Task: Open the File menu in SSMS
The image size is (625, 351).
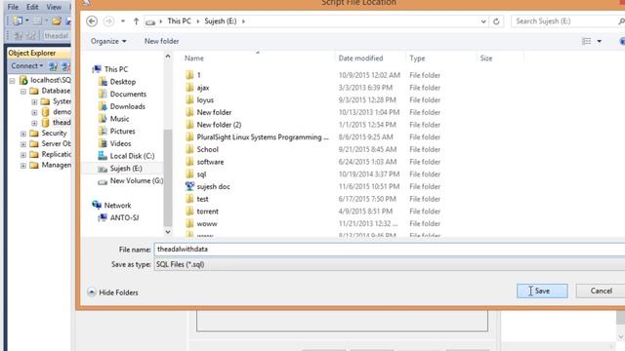Action: click(13, 7)
